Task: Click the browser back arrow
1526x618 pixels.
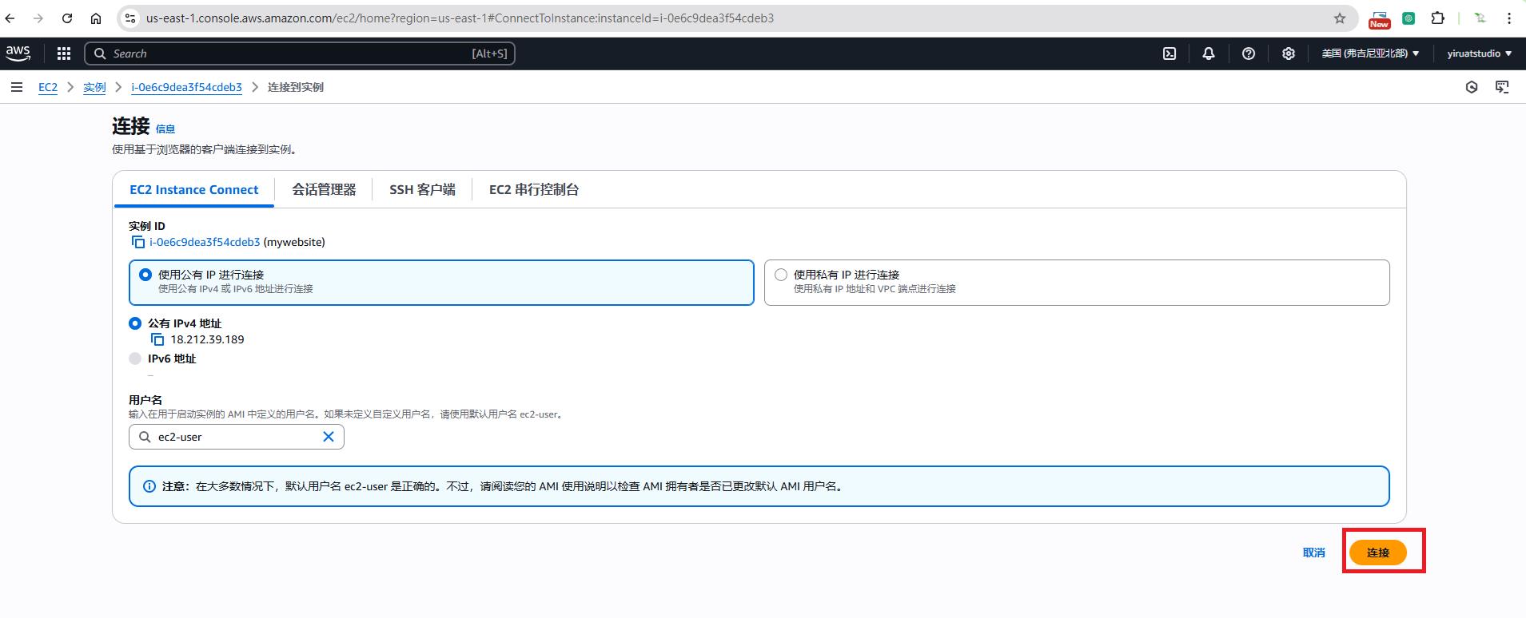Action: click(10, 18)
